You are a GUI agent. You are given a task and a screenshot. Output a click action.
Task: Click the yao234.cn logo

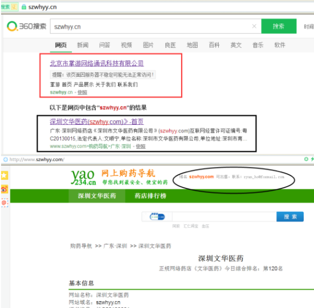tap(83, 177)
